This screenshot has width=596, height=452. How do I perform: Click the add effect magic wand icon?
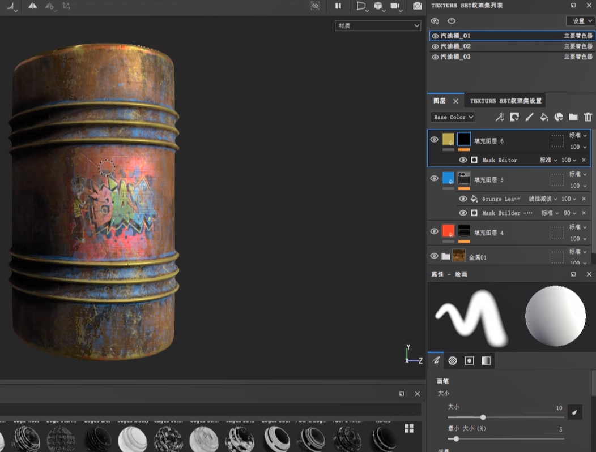point(500,117)
